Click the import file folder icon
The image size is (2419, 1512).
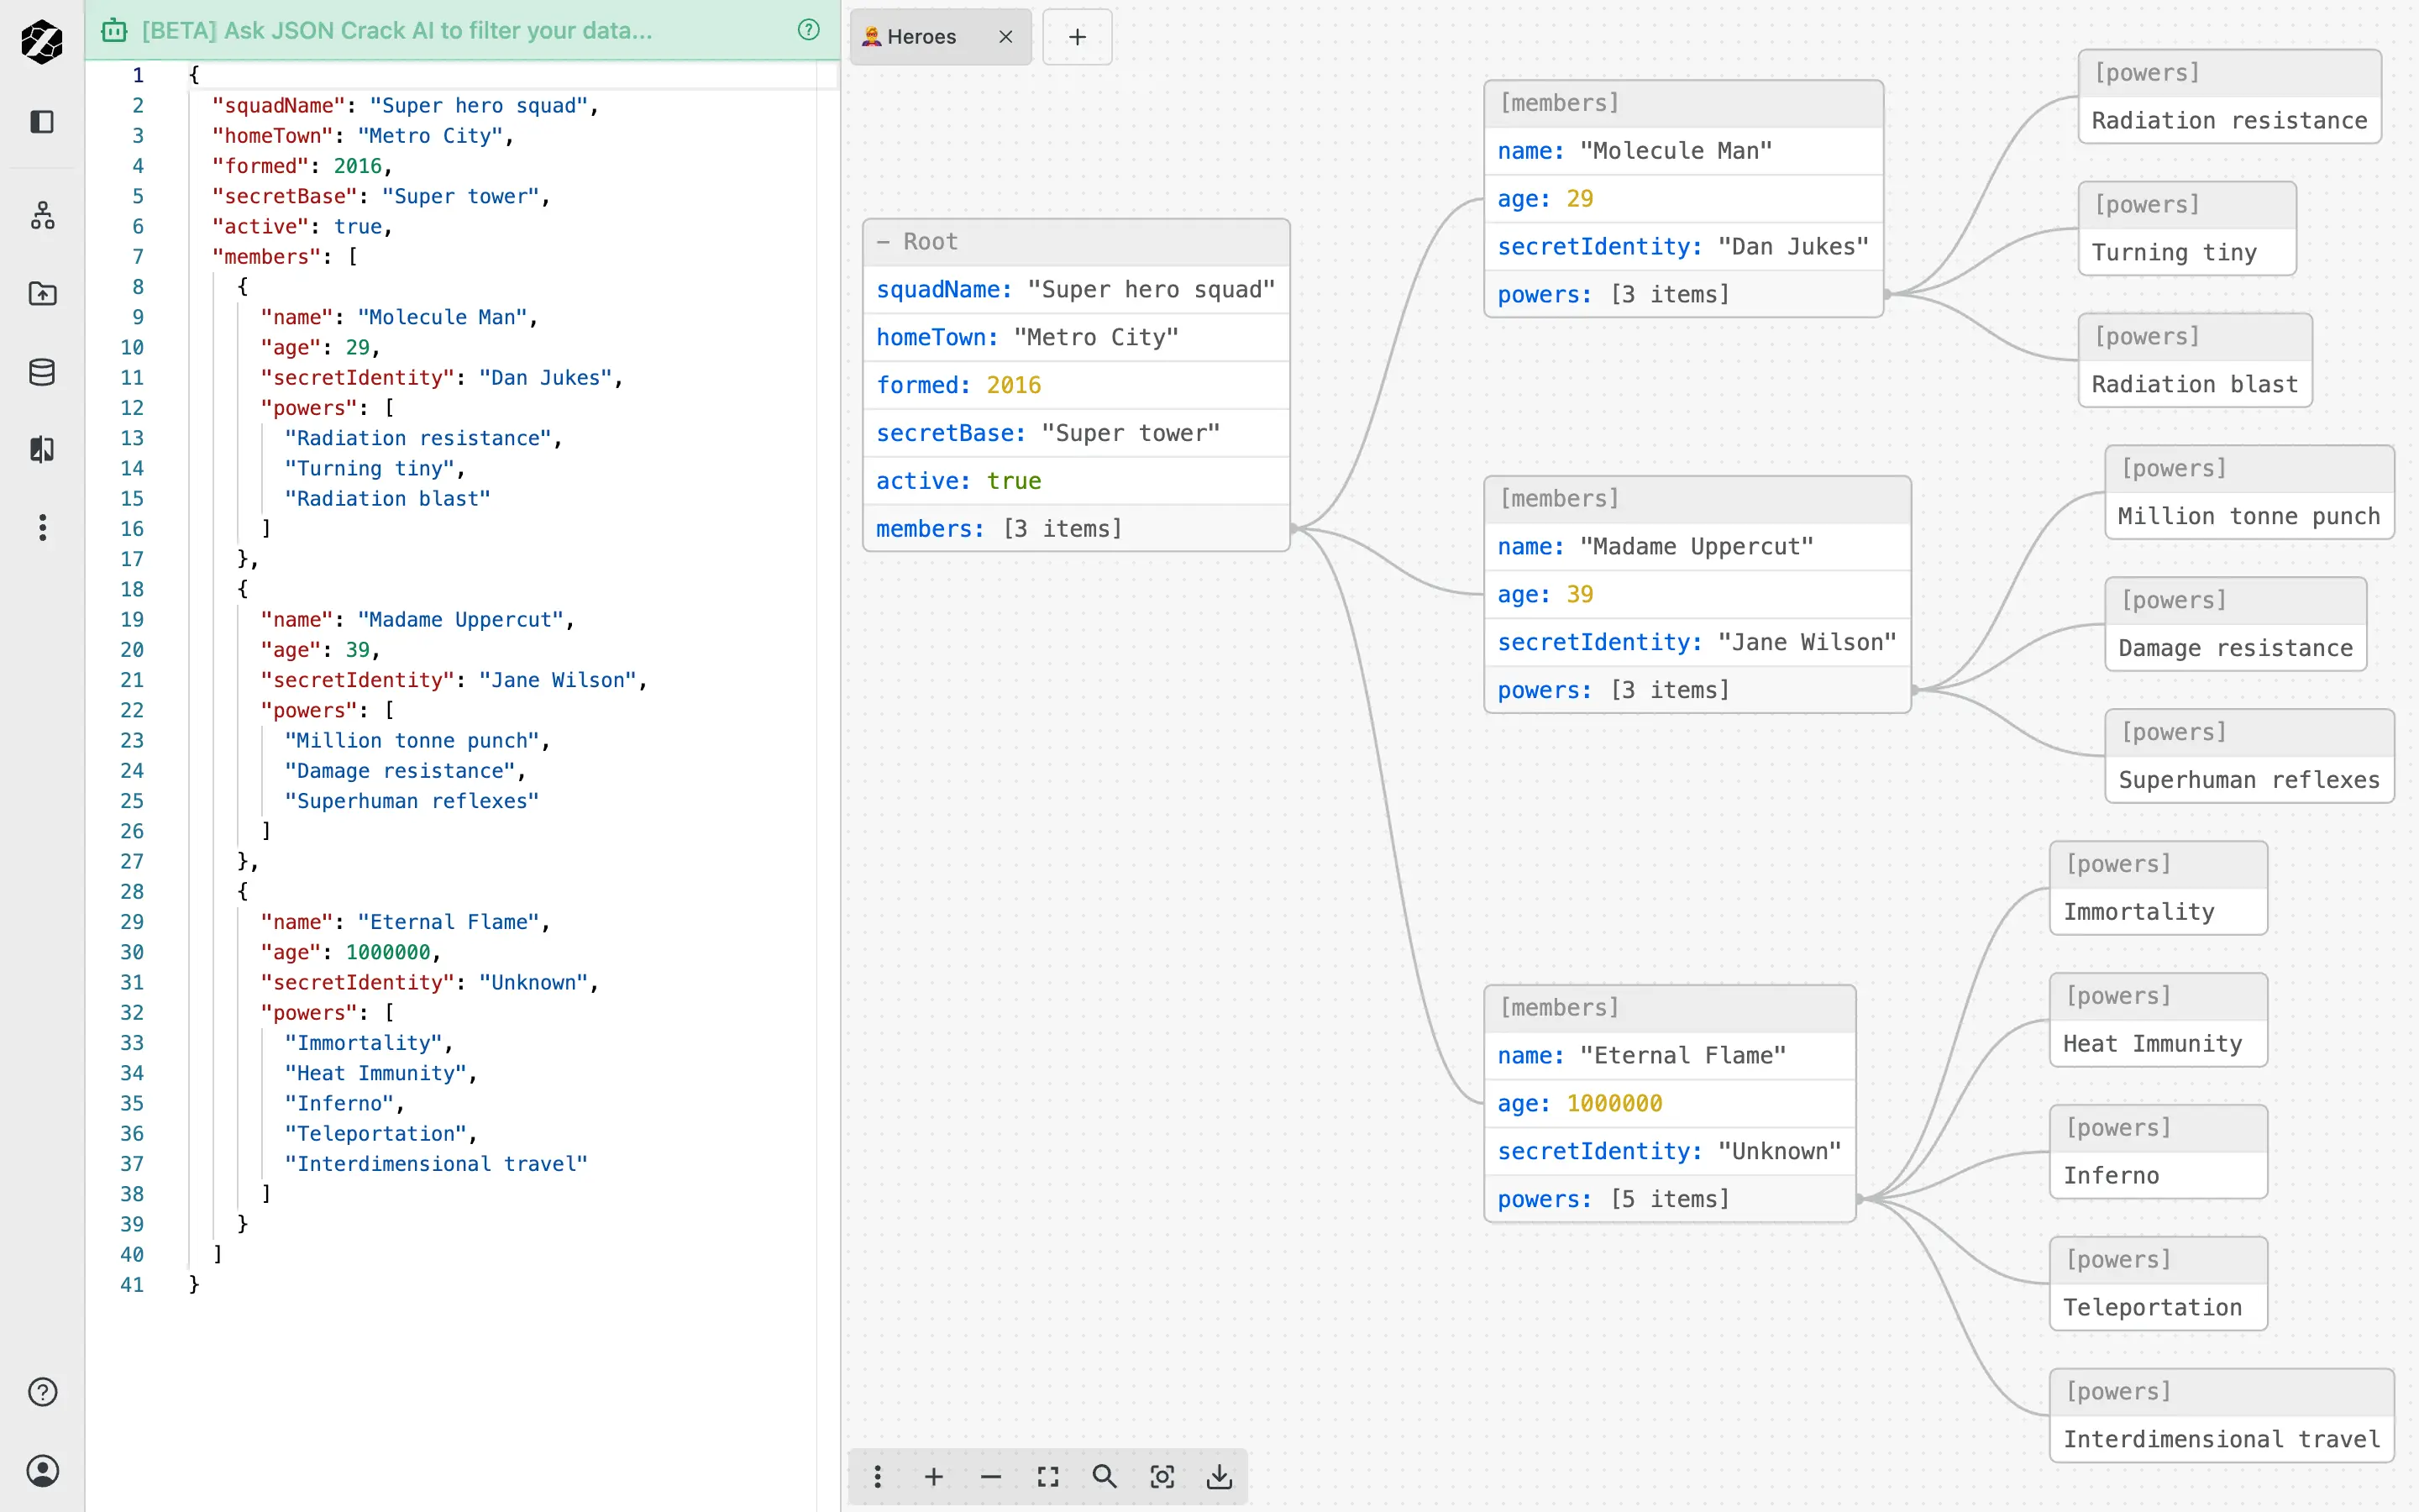pos(42,293)
